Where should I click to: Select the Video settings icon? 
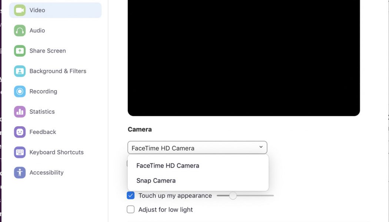[20, 10]
